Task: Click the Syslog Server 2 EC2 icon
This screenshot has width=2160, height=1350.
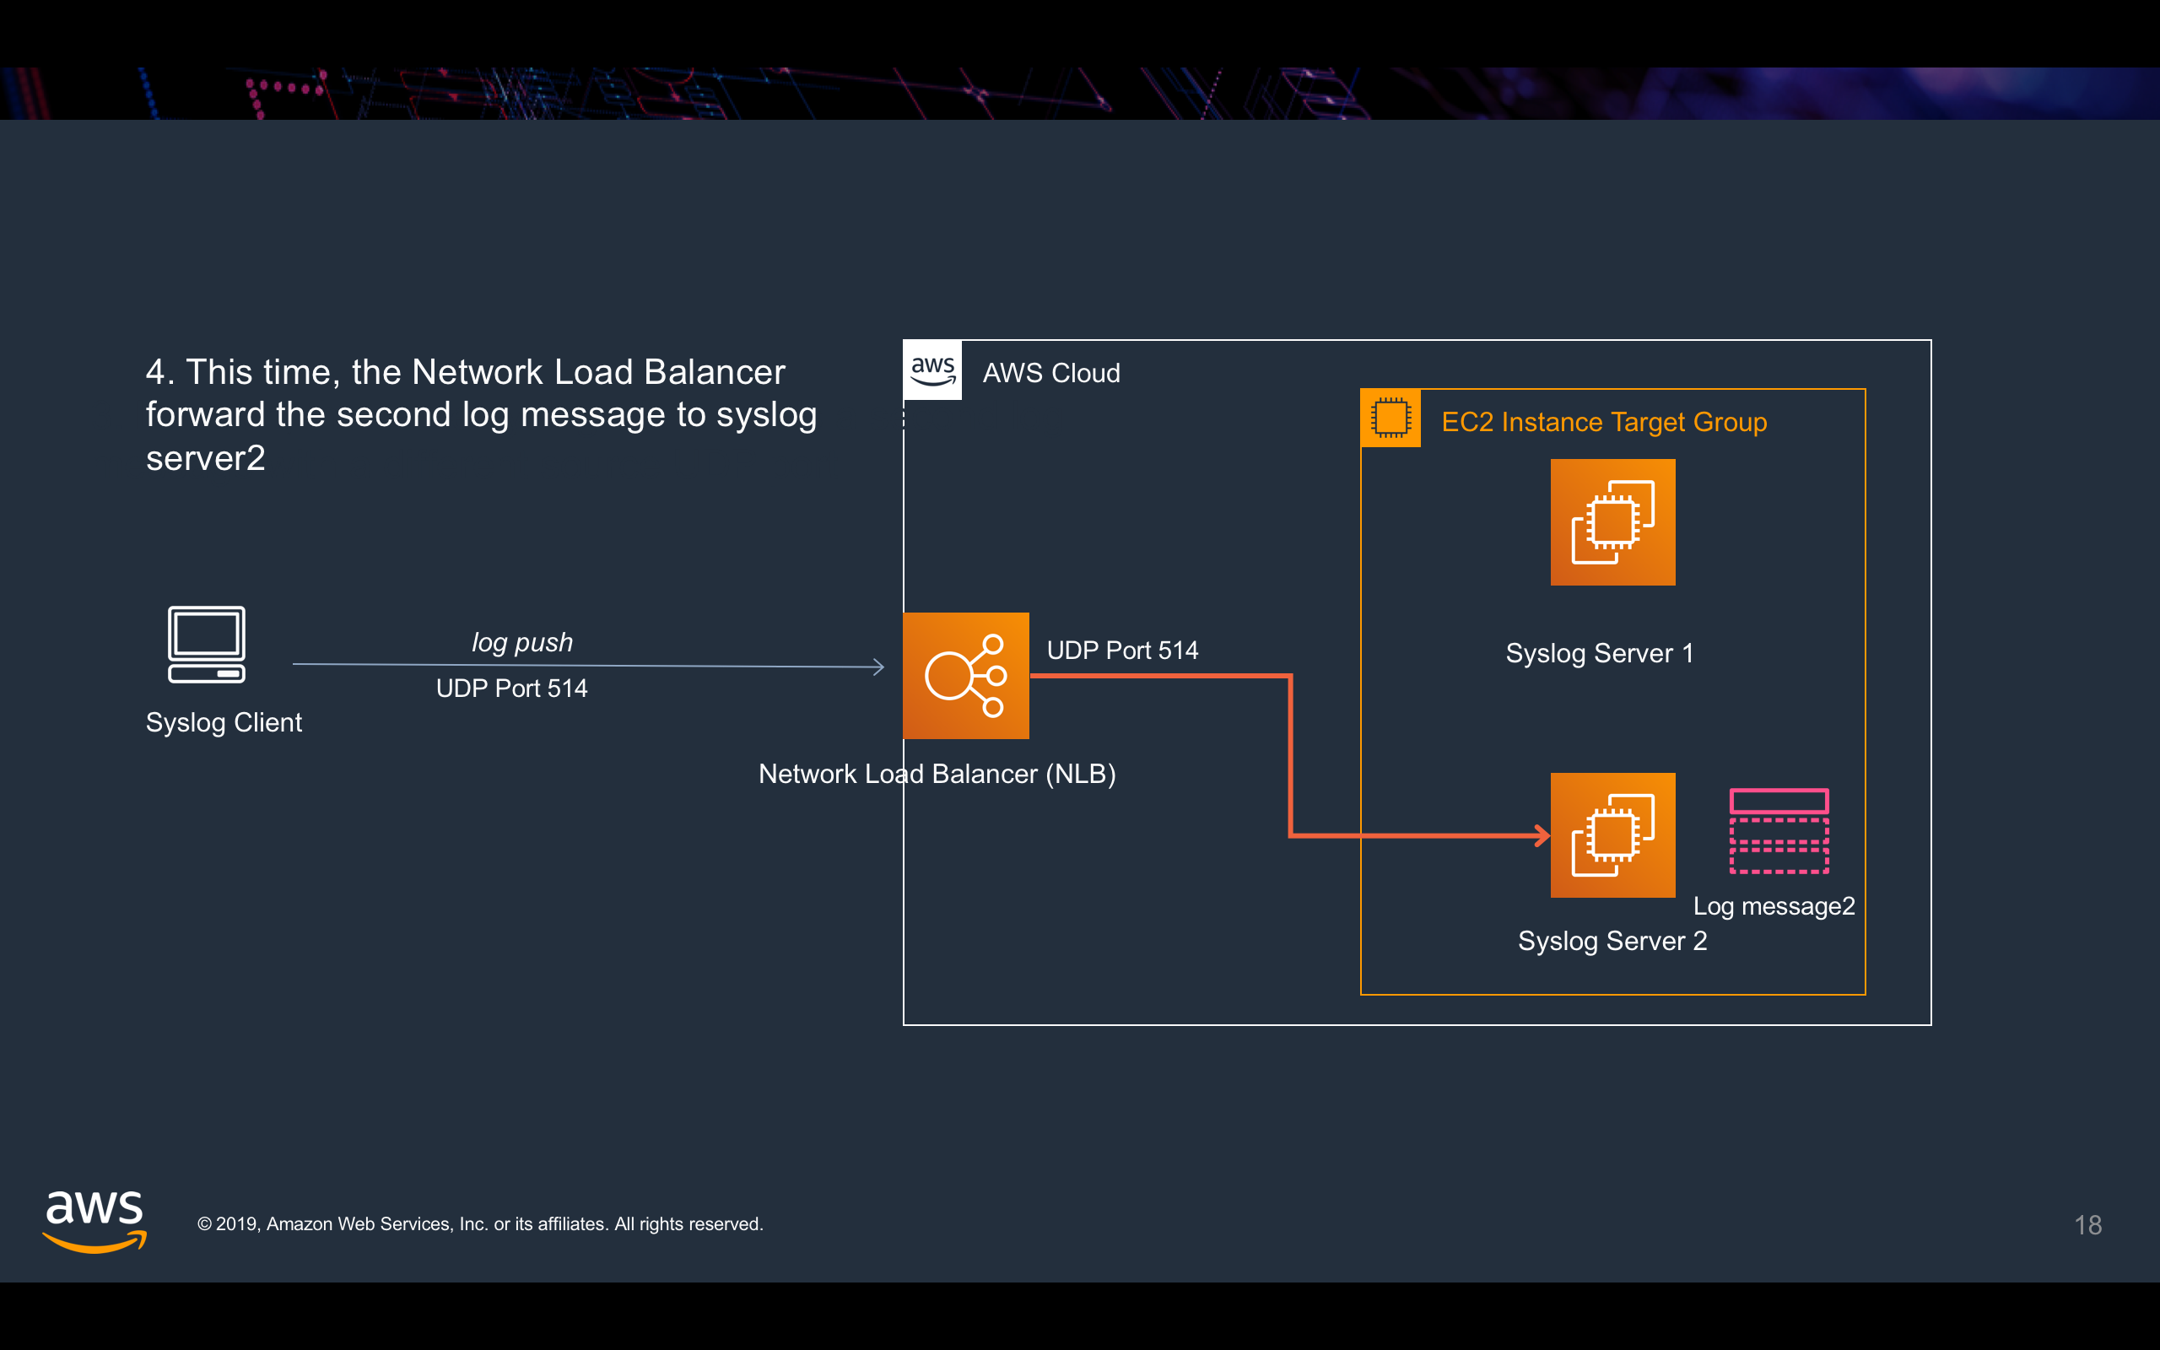Action: [x=1612, y=835]
